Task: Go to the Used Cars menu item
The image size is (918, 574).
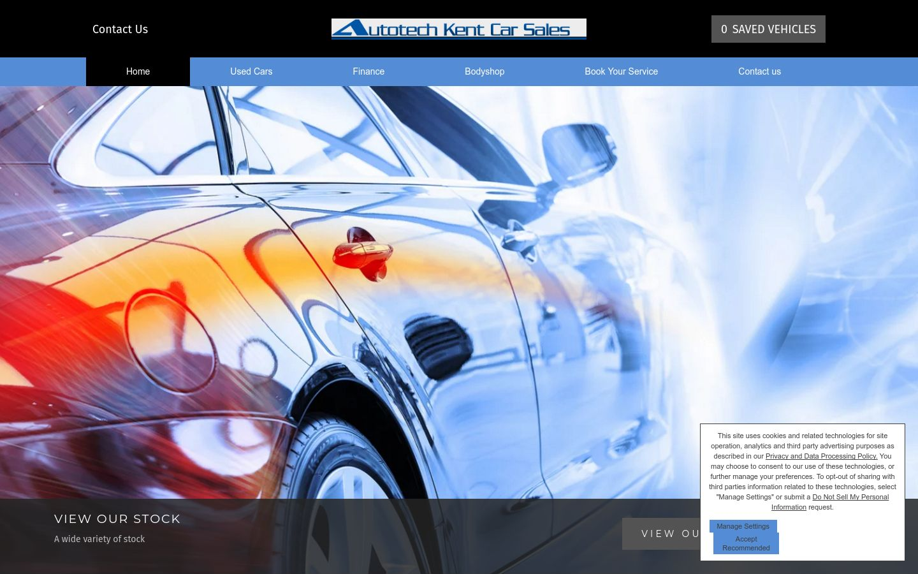Action: point(251,71)
